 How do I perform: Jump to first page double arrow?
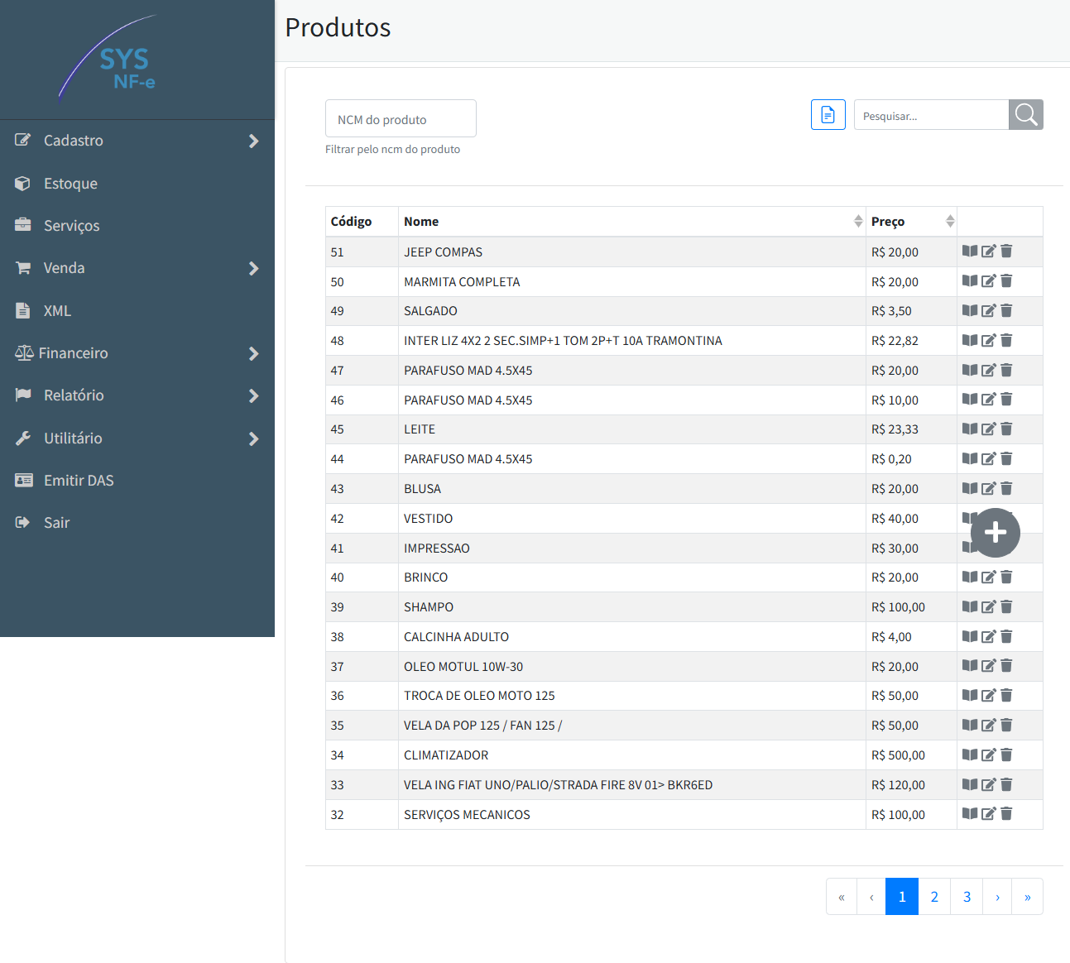coord(842,897)
